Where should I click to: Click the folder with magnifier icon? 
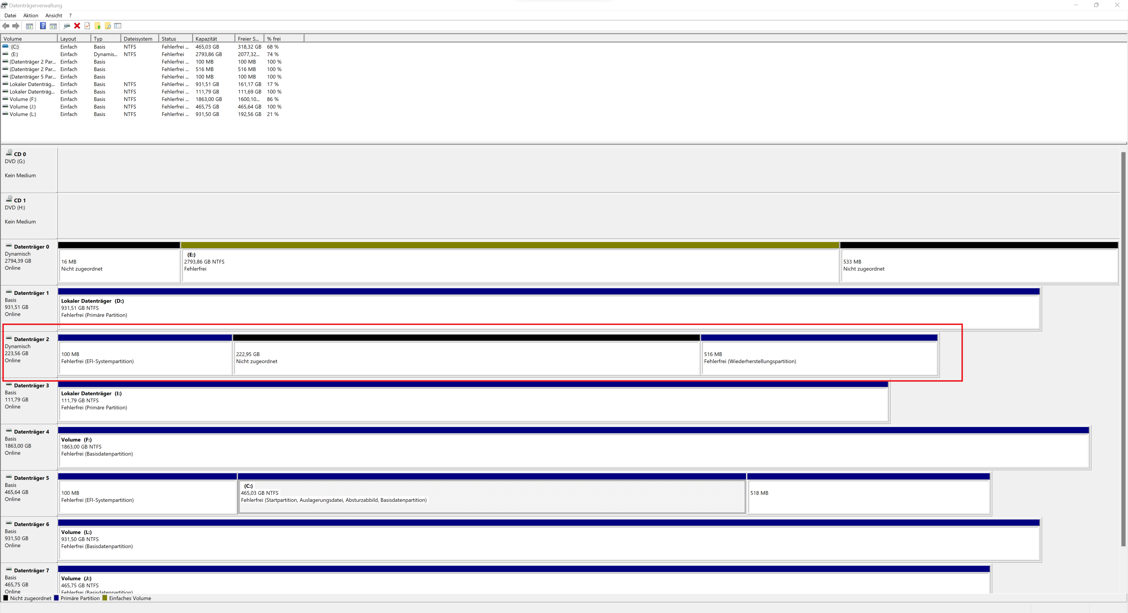coord(108,26)
